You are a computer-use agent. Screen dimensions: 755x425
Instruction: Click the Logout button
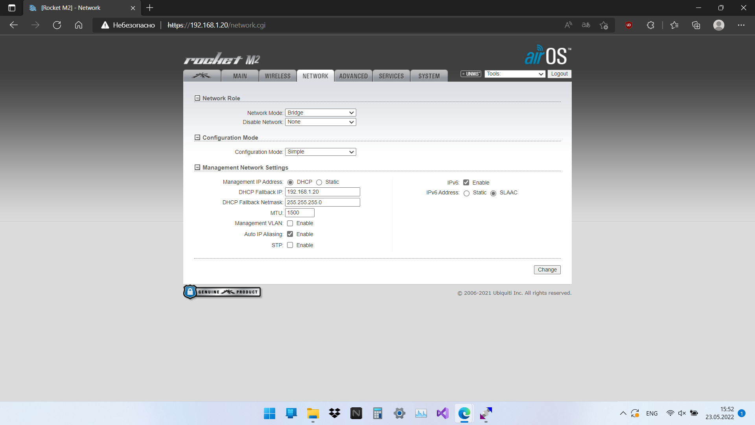coord(559,74)
